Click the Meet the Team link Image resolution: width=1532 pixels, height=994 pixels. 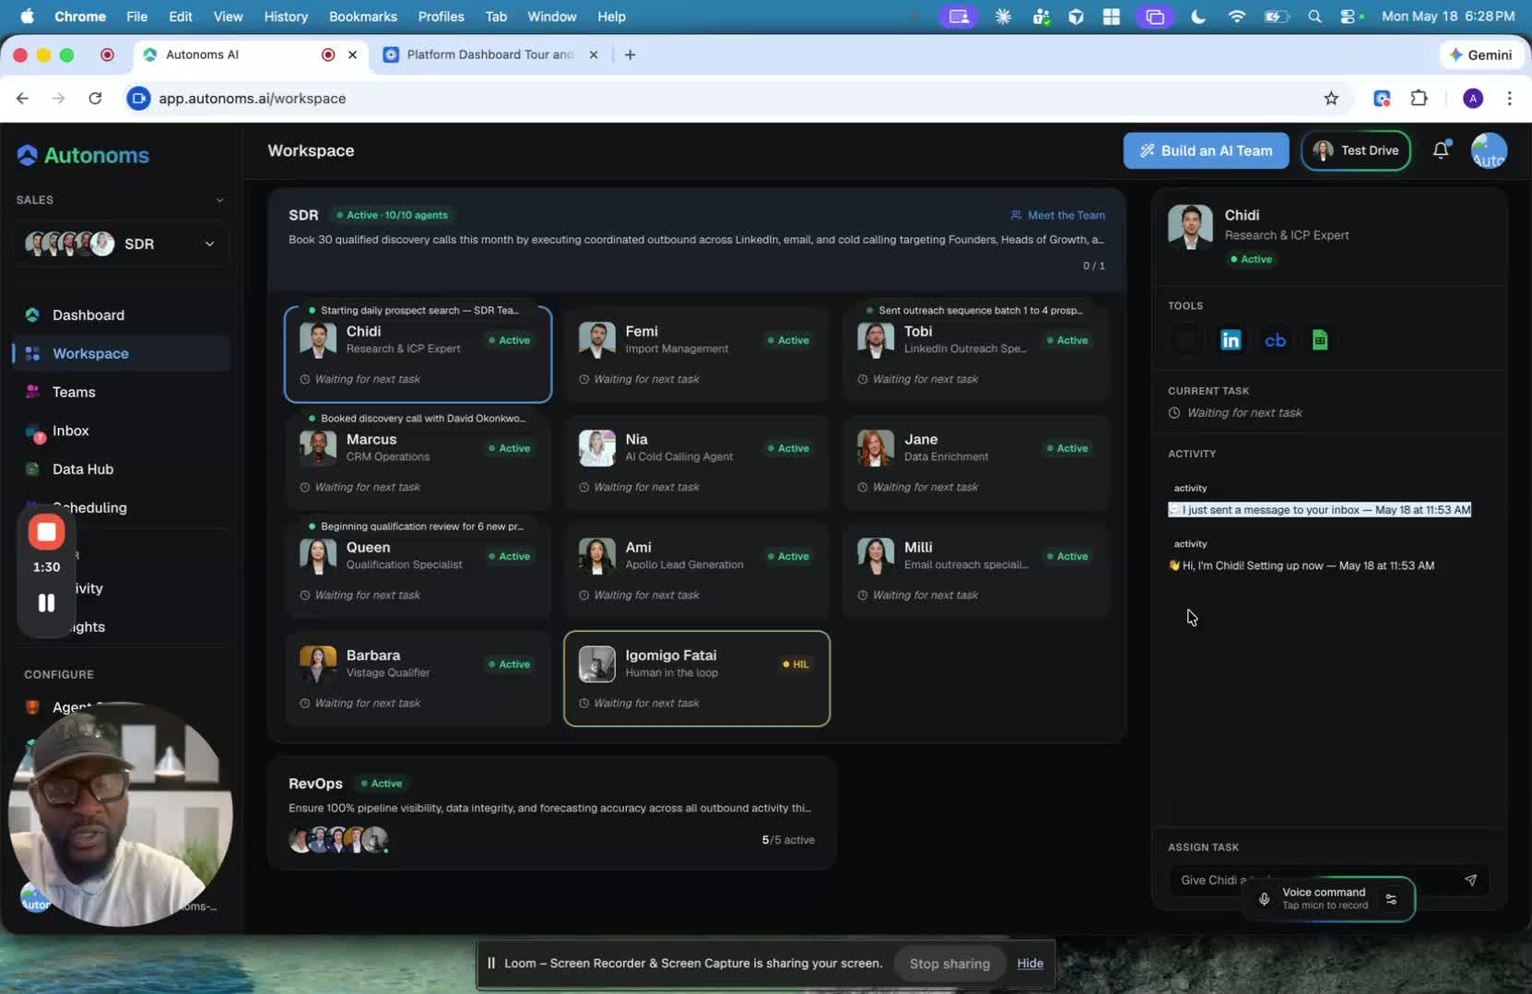1058,215
